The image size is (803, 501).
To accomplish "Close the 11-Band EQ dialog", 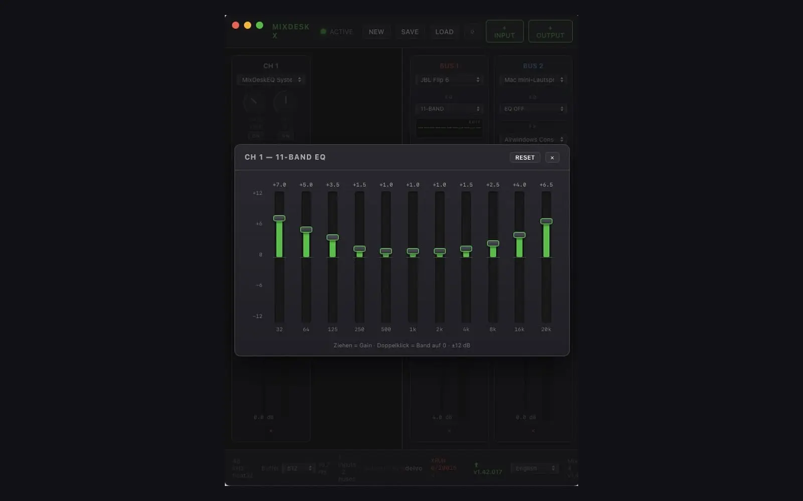I will point(552,157).
